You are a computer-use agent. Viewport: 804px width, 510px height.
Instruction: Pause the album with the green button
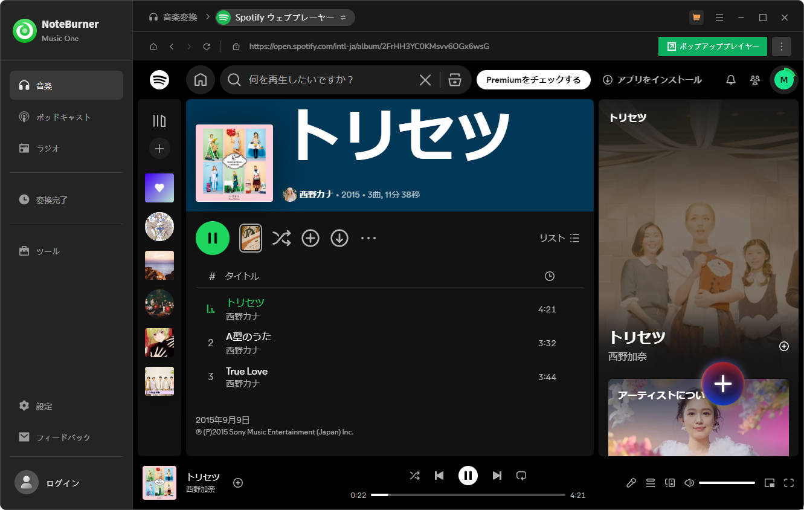click(213, 238)
